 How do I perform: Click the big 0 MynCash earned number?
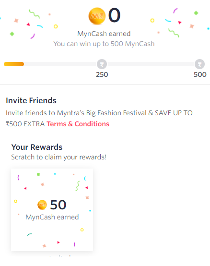[115, 15]
